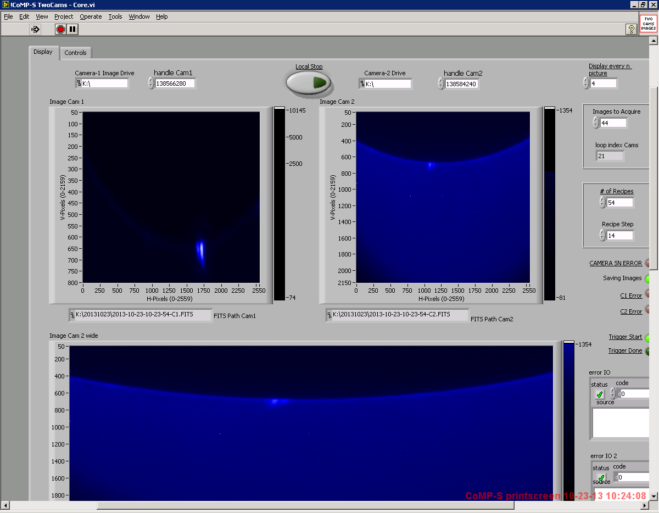Viewport: 659px width, 513px height.
Task: Toggle the error IO status indicator
Action: [599, 394]
